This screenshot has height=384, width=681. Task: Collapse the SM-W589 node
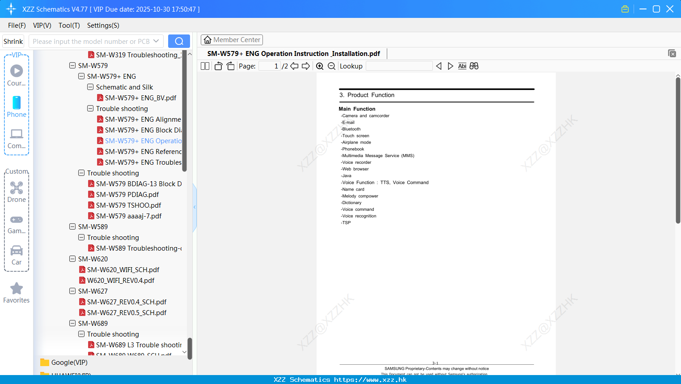click(72, 226)
